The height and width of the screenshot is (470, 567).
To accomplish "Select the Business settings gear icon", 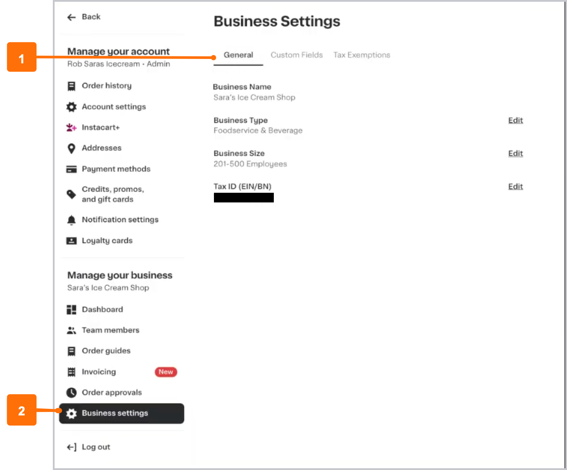I will (x=71, y=413).
